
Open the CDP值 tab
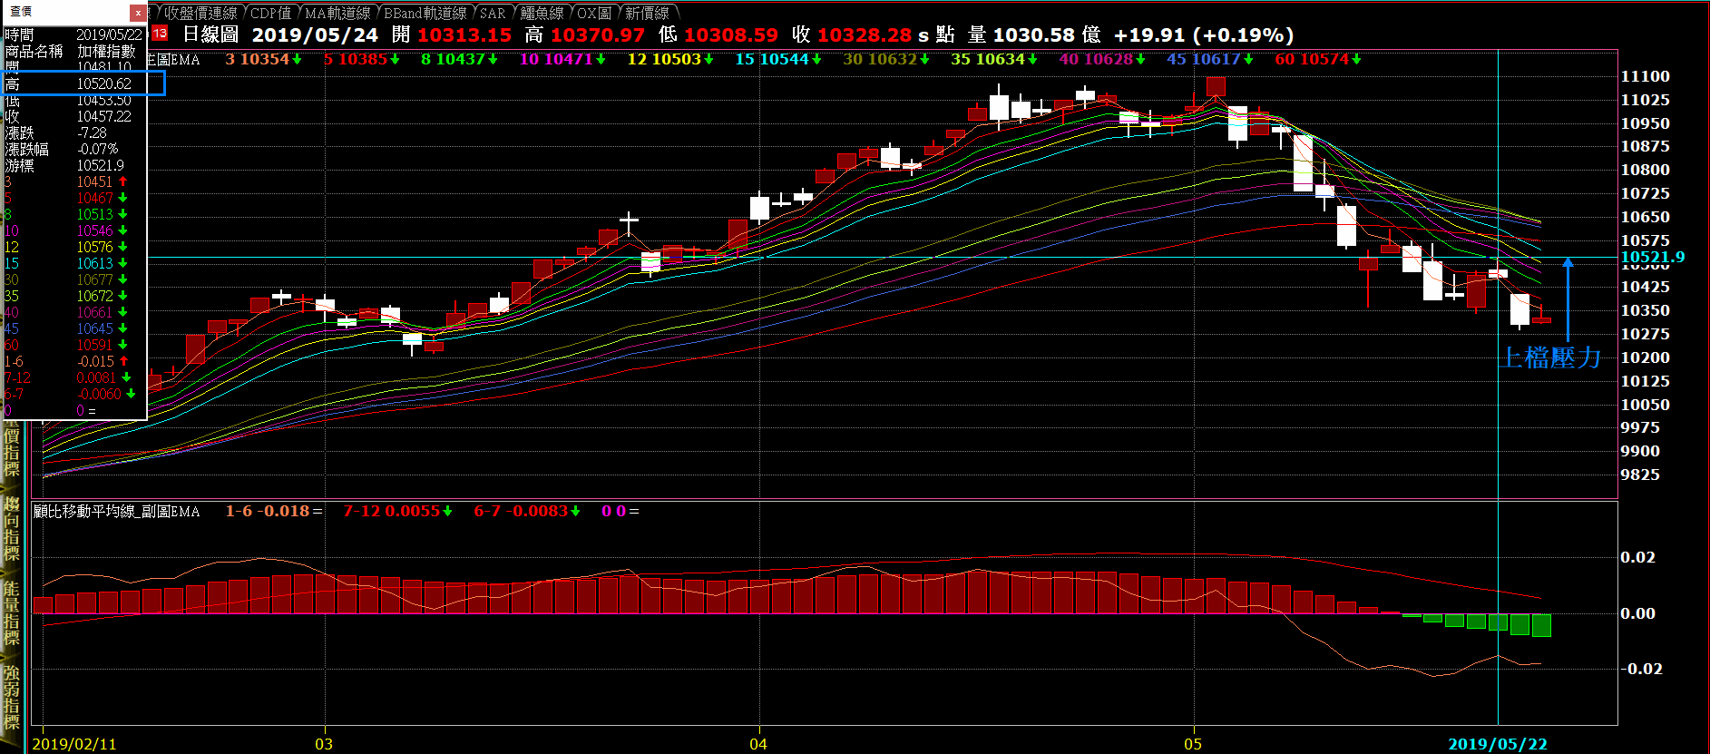270,13
